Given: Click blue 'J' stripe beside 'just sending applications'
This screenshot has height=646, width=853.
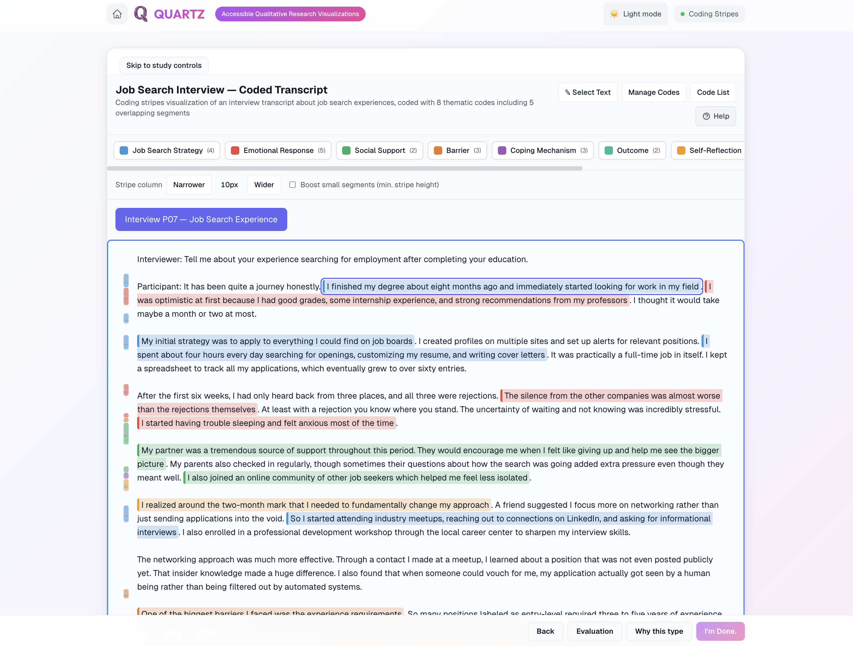Looking at the screenshot, I should coord(126,514).
